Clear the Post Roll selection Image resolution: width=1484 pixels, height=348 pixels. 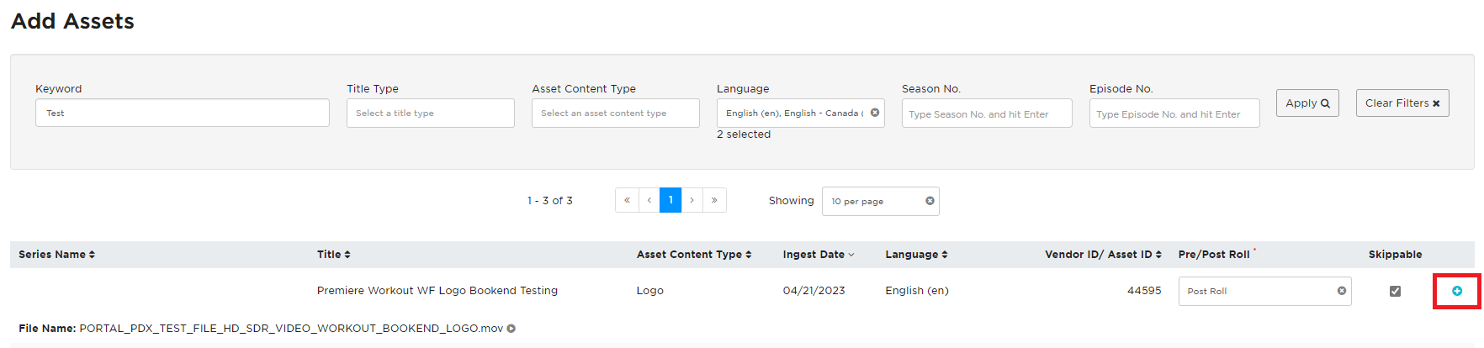[x=1342, y=291]
